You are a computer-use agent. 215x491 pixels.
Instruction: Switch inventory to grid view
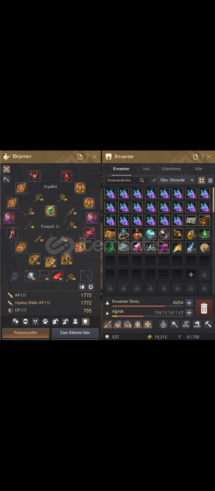pyautogui.click(x=201, y=180)
